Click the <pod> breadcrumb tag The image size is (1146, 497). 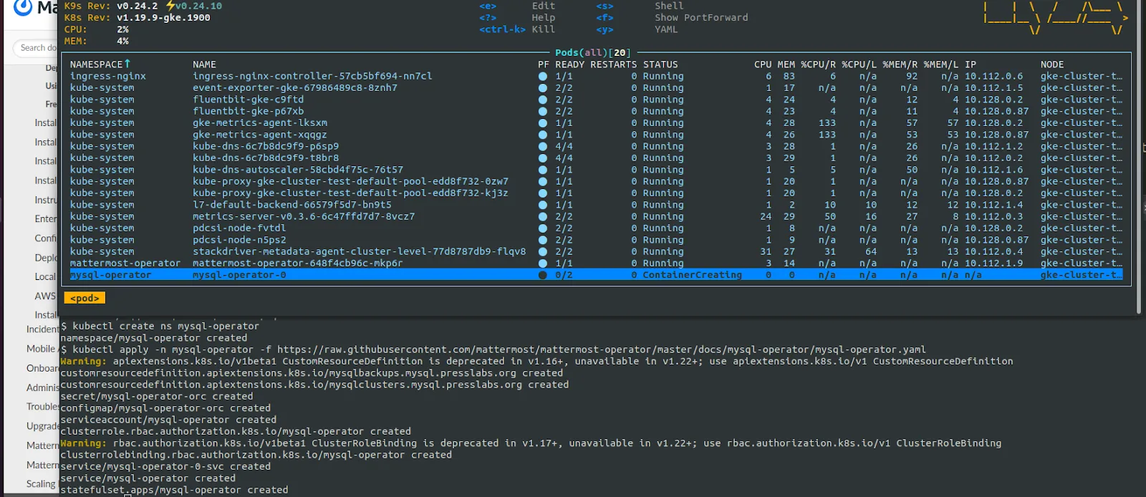pyautogui.click(x=85, y=298)
